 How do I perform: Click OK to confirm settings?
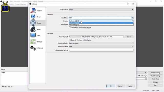(x=110, y=86)
